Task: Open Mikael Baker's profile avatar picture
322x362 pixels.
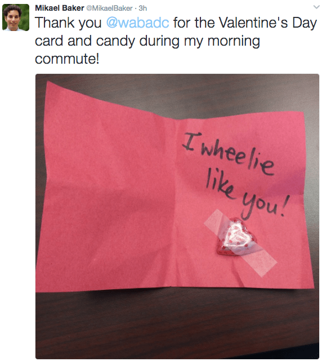Action: 16,17
